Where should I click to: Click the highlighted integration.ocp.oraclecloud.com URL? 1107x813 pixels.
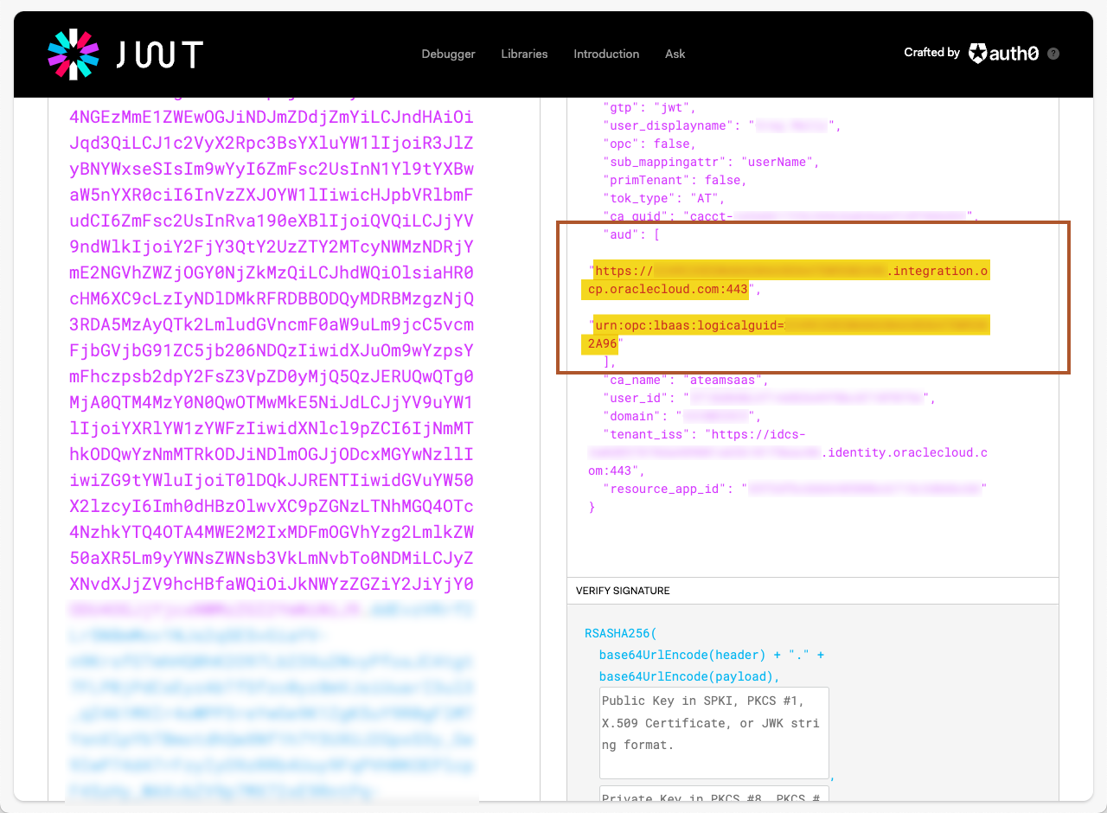(787, 280)
